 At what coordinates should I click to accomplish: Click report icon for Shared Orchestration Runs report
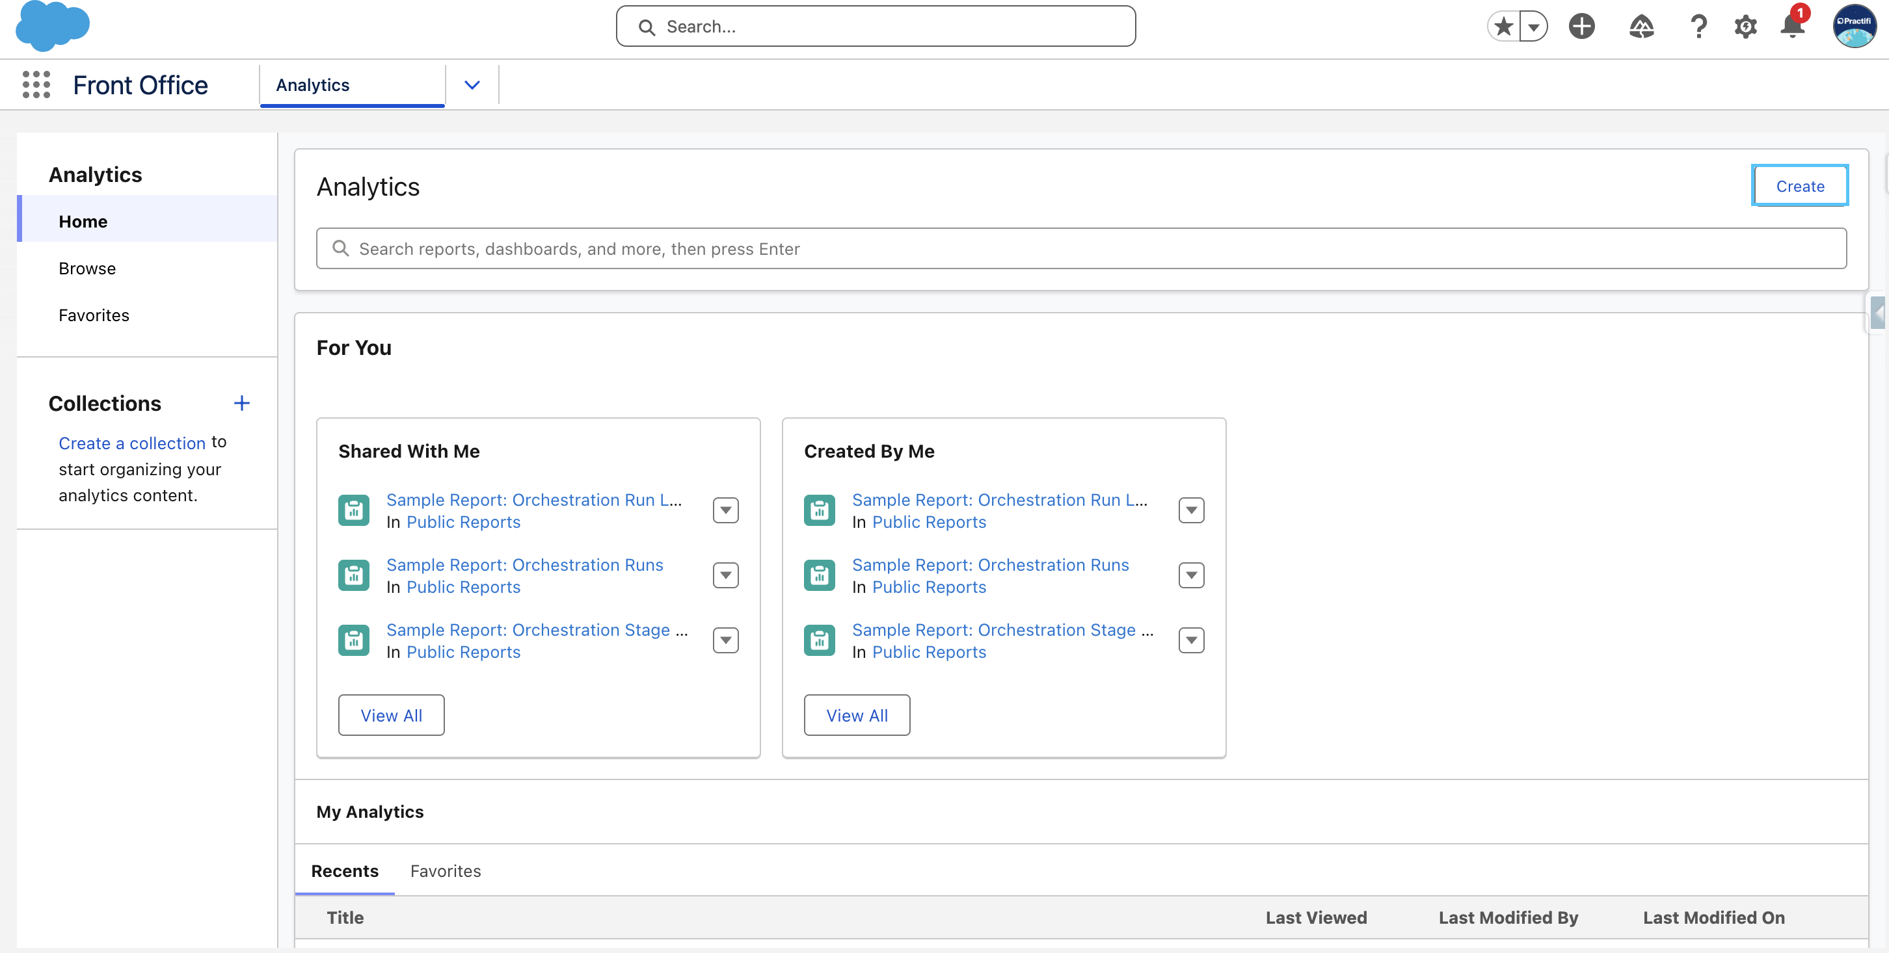click(353, 575)
